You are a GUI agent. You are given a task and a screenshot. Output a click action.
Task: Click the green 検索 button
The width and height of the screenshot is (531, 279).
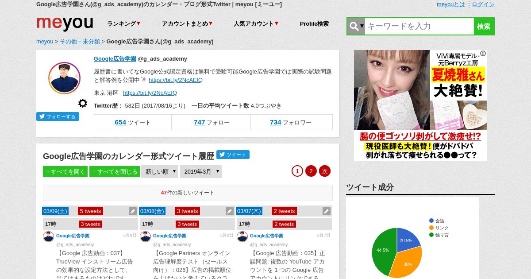(484, 26)
